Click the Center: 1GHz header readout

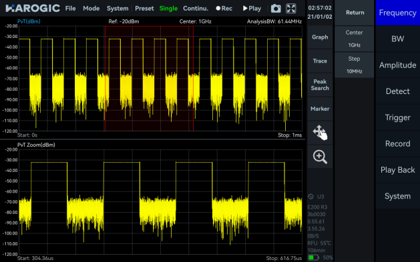tap(195, 21)
